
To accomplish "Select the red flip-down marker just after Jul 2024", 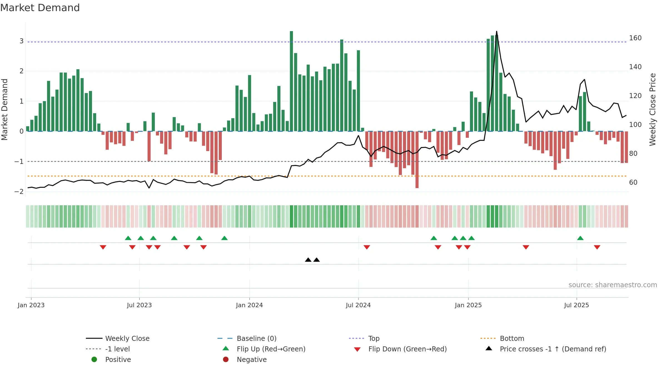I will (x=367, y=247).
